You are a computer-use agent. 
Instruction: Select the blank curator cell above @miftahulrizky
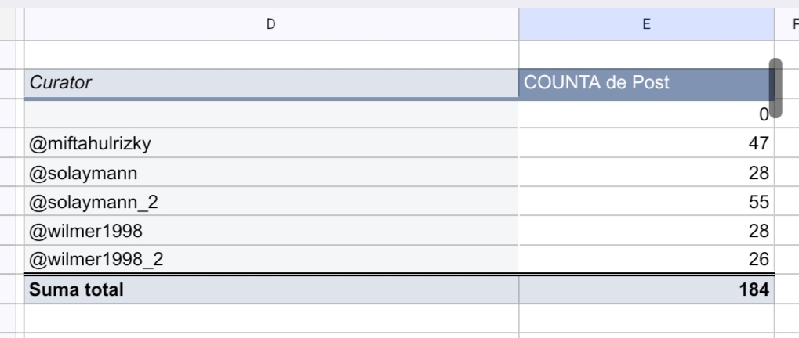click(x=271, y=114)
